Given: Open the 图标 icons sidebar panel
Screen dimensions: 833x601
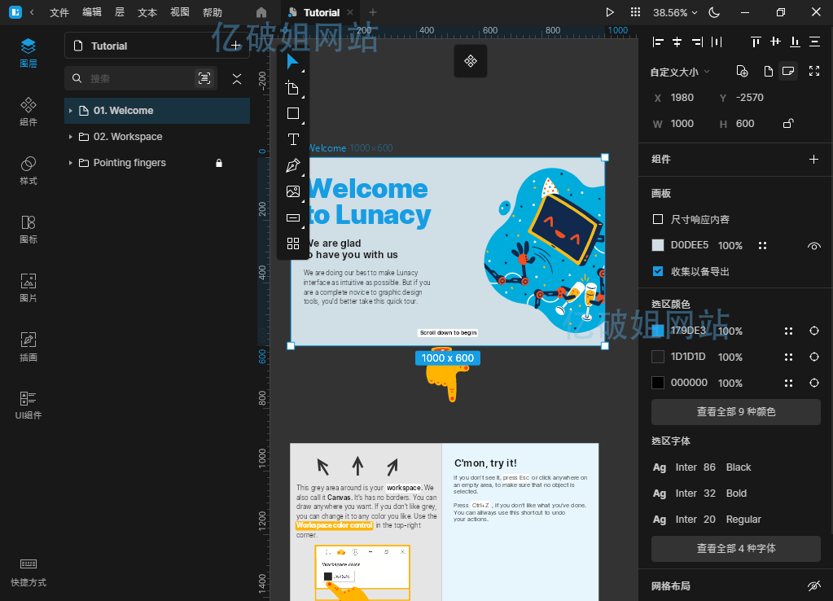Looking at the screenshot, I should pyautogui.click(x=28, y=229).
